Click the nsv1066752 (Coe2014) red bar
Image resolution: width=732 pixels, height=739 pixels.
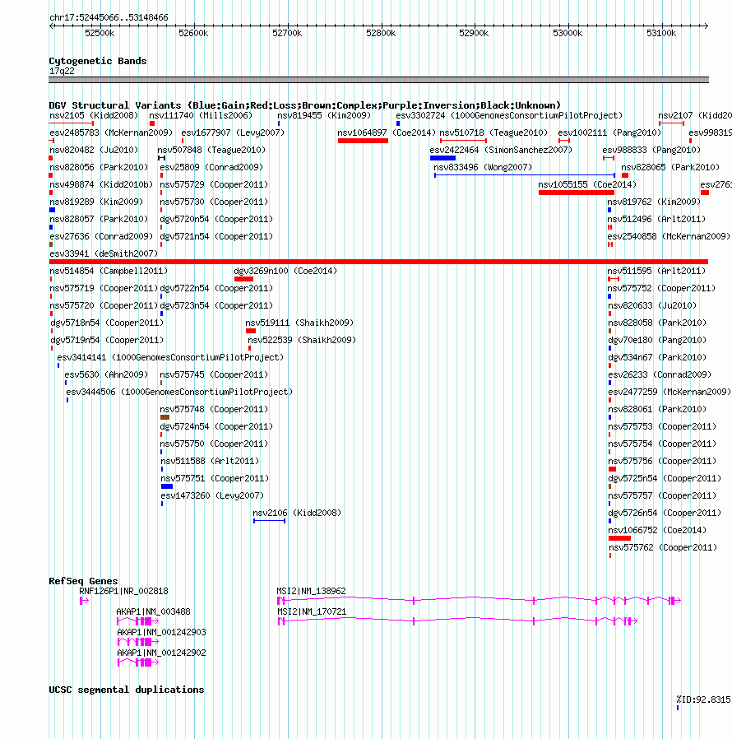[619, 538]
